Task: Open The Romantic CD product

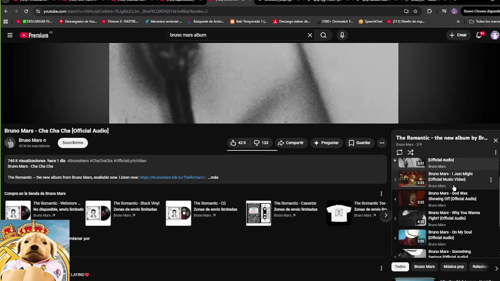Action: [202, 213]
